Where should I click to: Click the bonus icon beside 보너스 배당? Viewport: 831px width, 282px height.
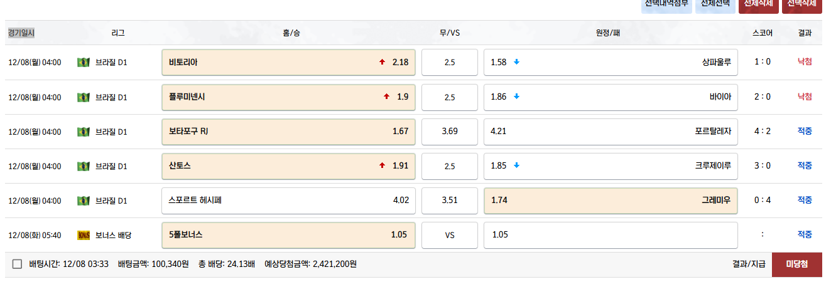(x=84, y=235)
